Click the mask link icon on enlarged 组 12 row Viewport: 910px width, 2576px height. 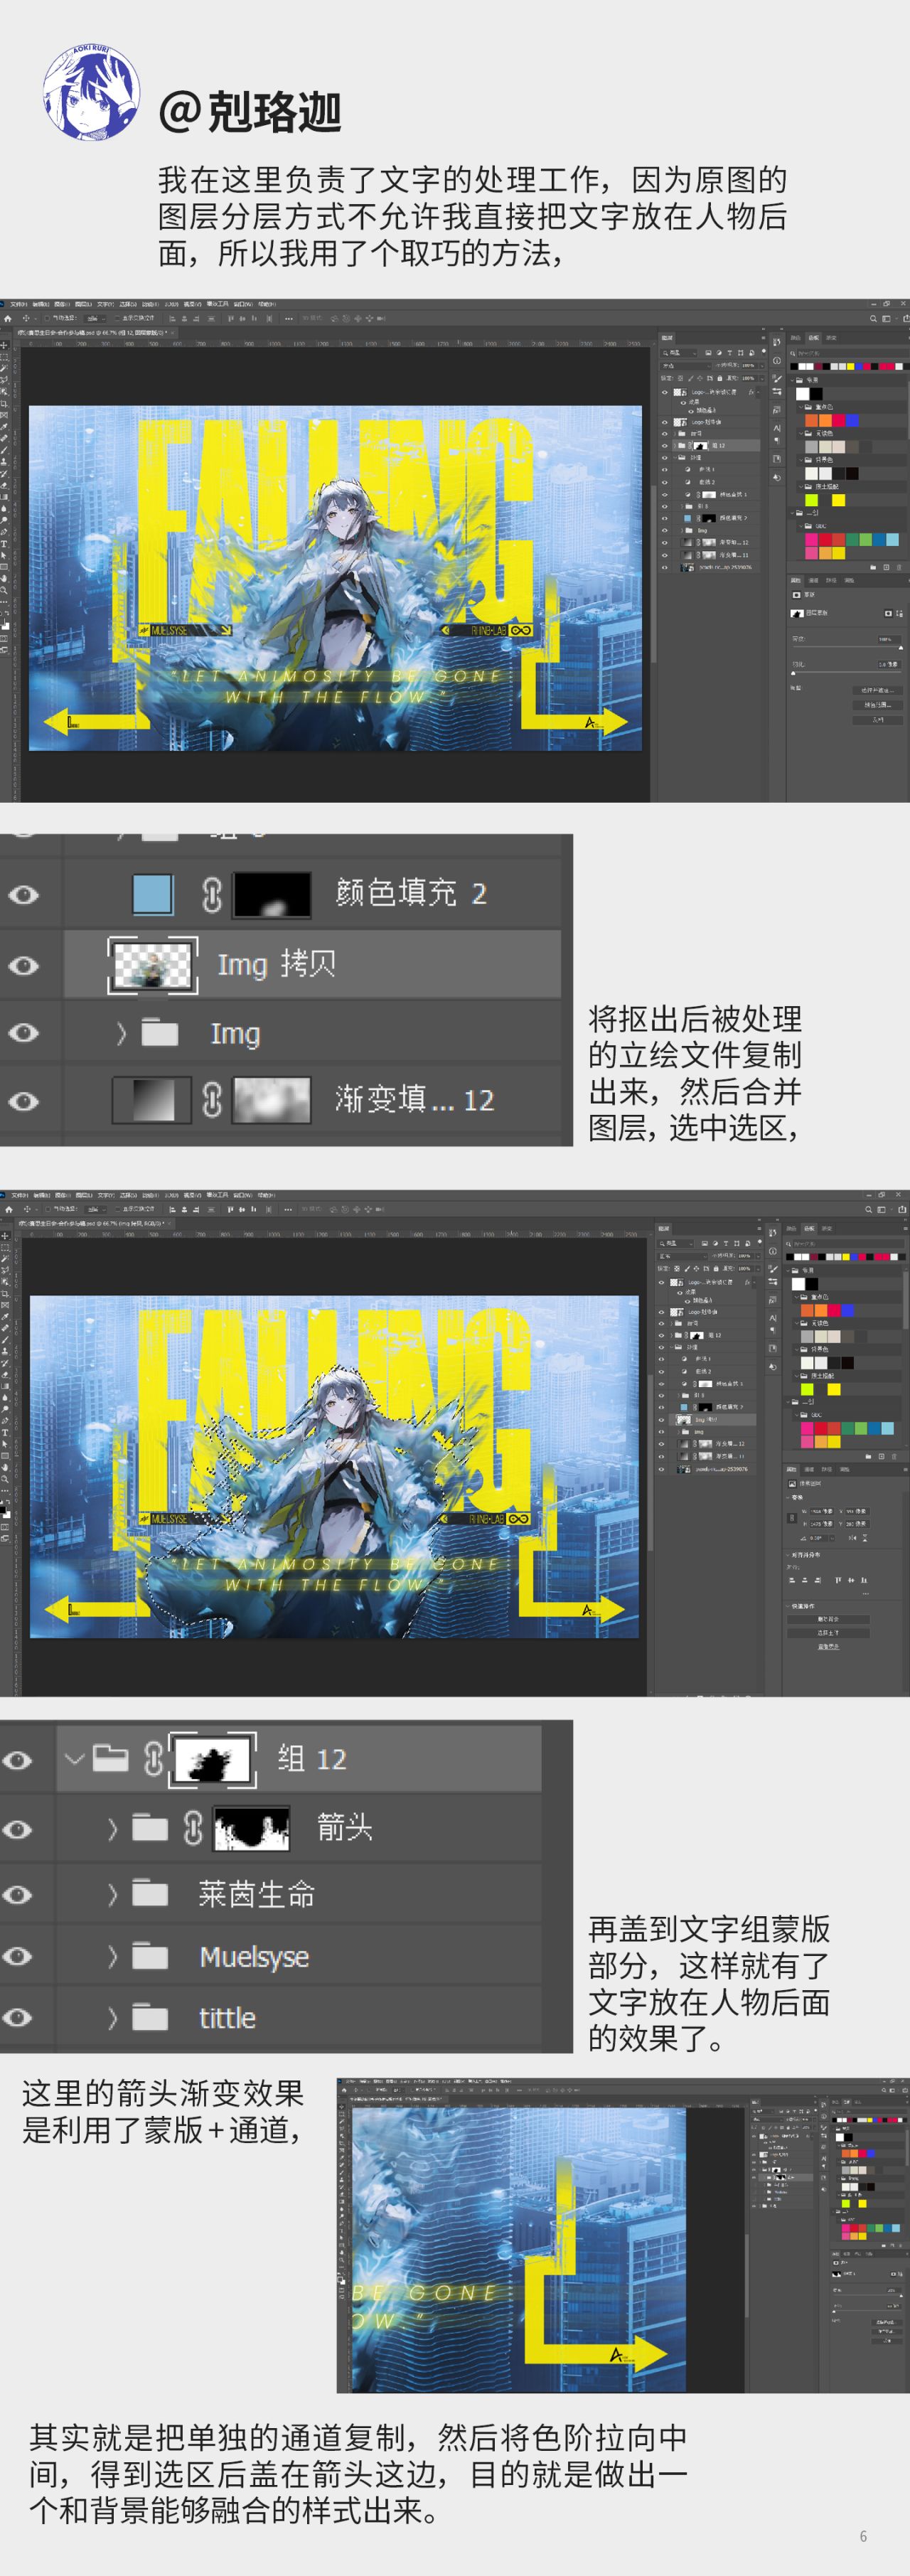coord(153,1758)
